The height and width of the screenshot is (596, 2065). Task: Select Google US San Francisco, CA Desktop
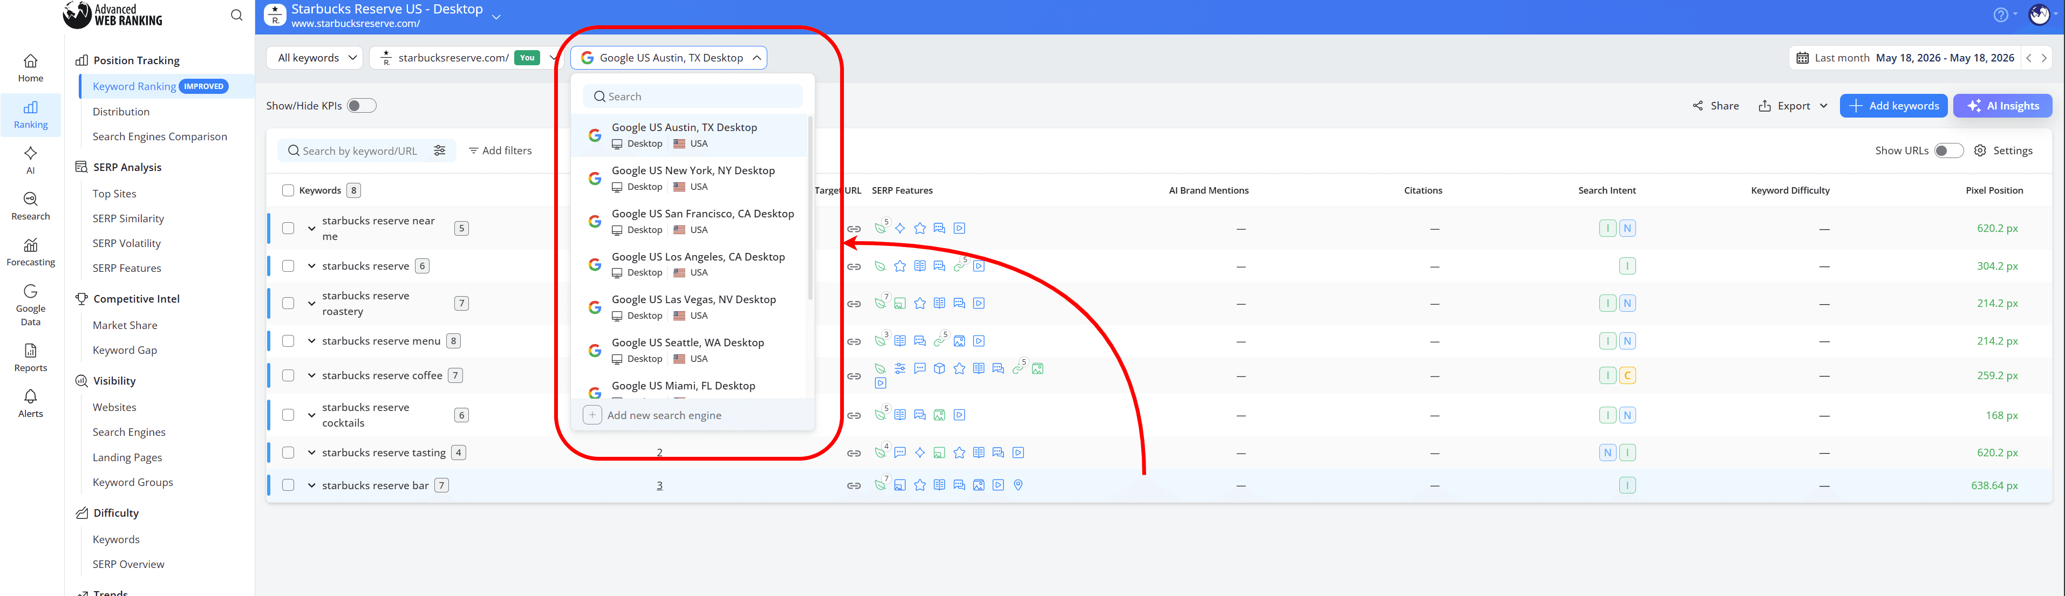pos(690,221)
